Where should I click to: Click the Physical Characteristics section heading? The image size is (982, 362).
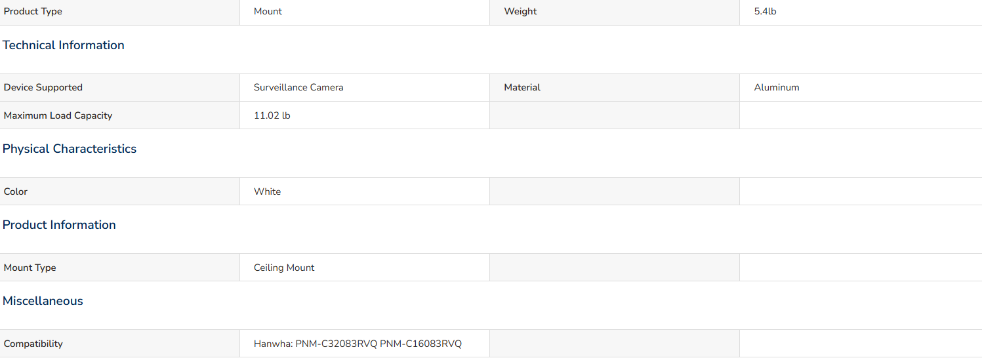coord(70,149)
